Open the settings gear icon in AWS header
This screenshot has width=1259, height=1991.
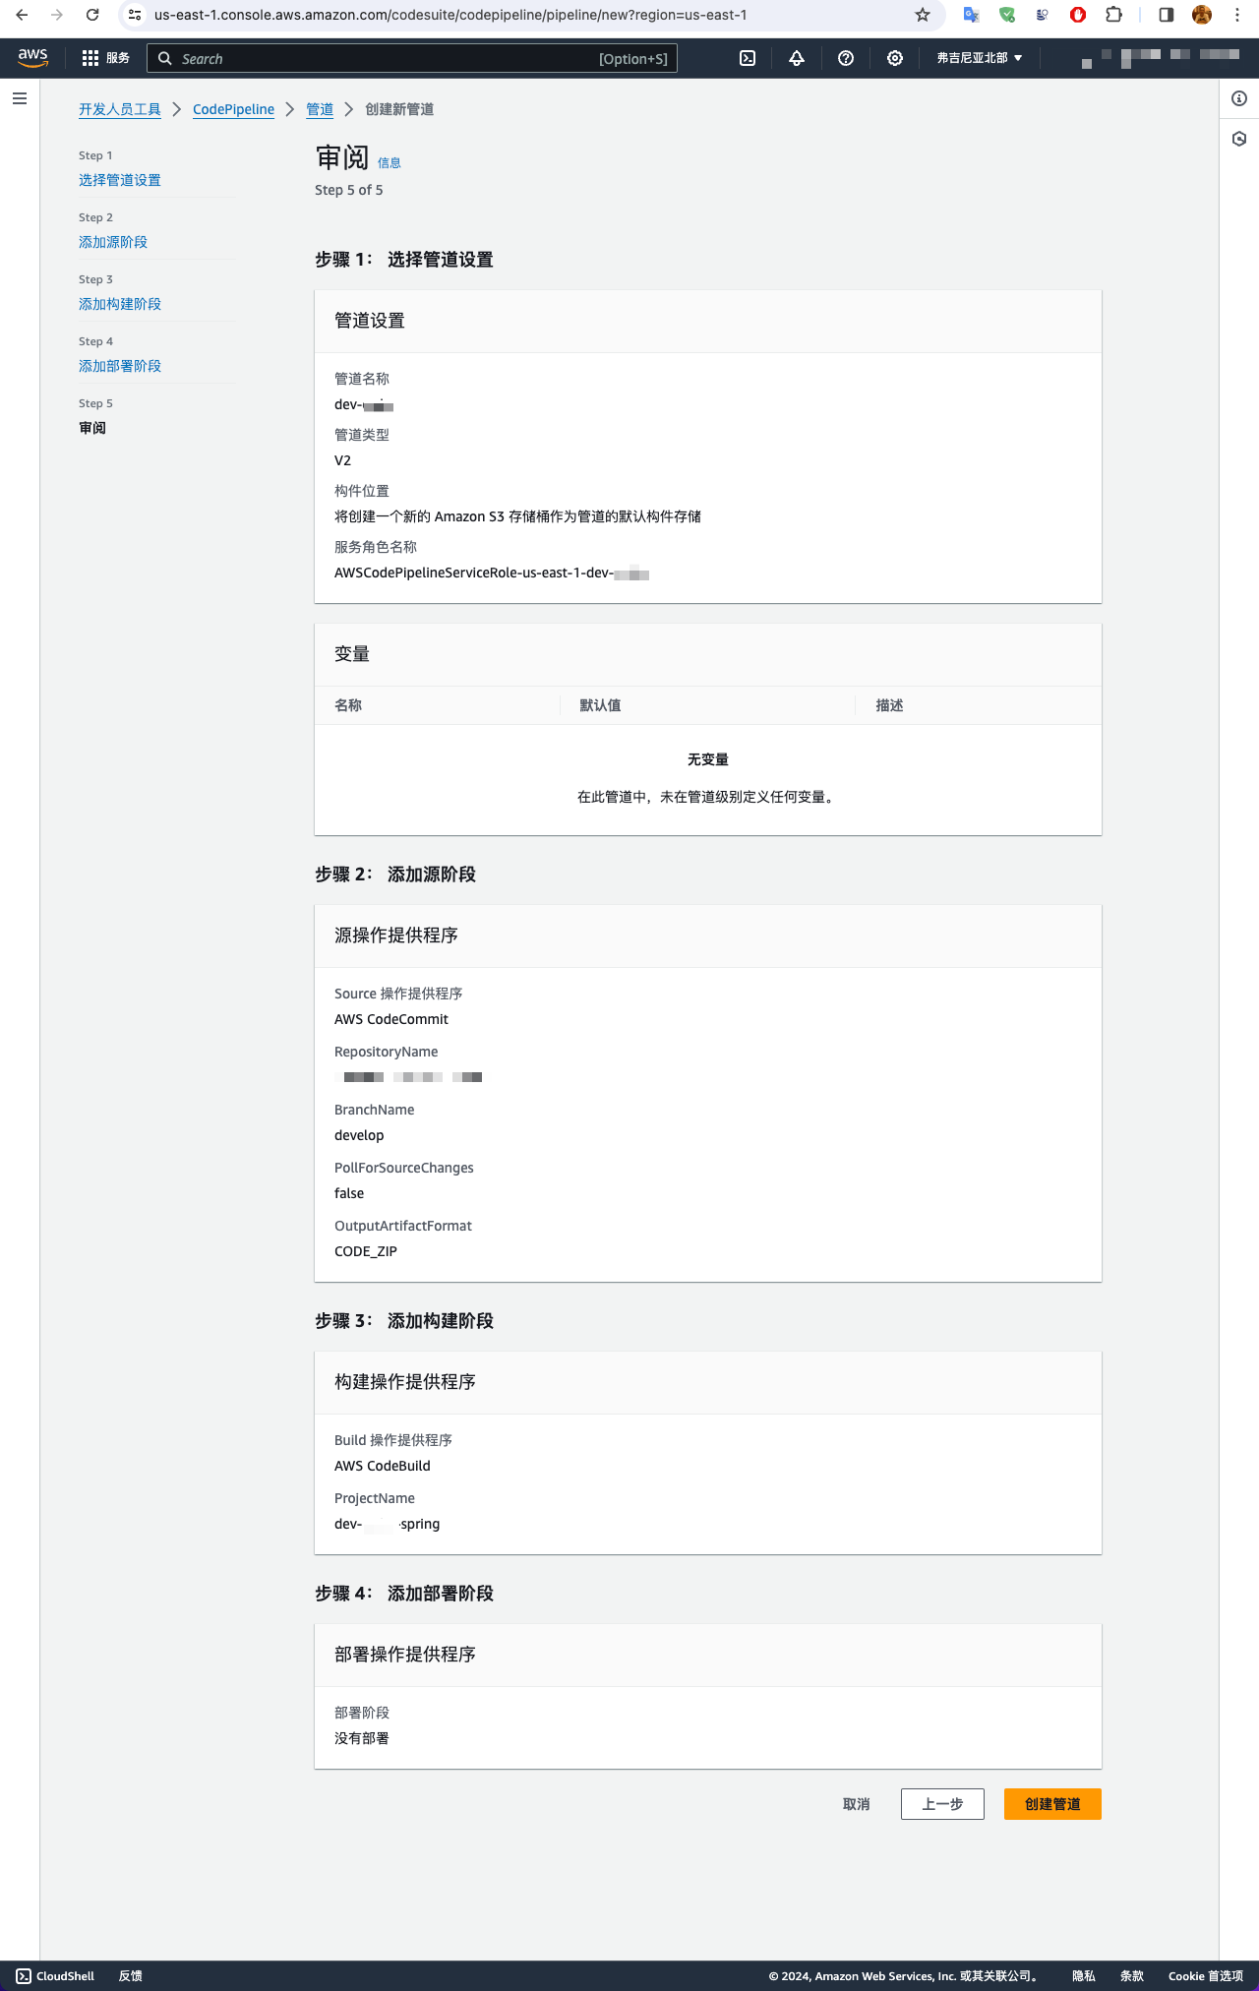pos(895,58)
